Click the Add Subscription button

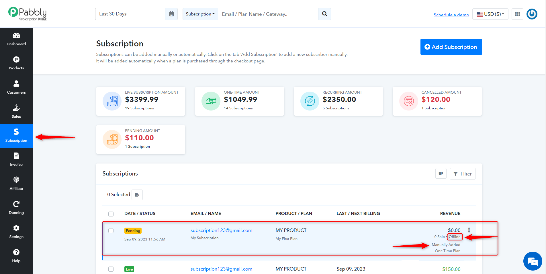point(451,47)
